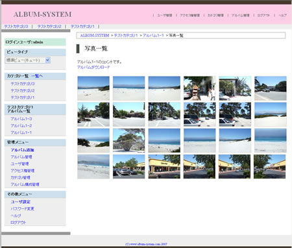Image resolution: width=292 pixels, height=248 pixels.
Task: Open パスワード変更 in その他メニュー
Action: 23,209
